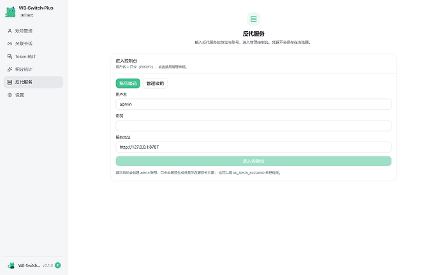Image resolution: width=440 pixels, height=275 pixels.
Task: Open 设置 via the gear icon
Action: tap(10, 95)
